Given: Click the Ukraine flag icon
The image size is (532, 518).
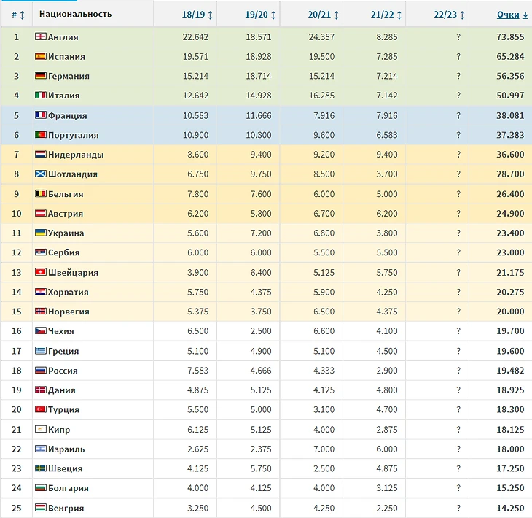Looking at the screenshot, I should pos(41,233).
